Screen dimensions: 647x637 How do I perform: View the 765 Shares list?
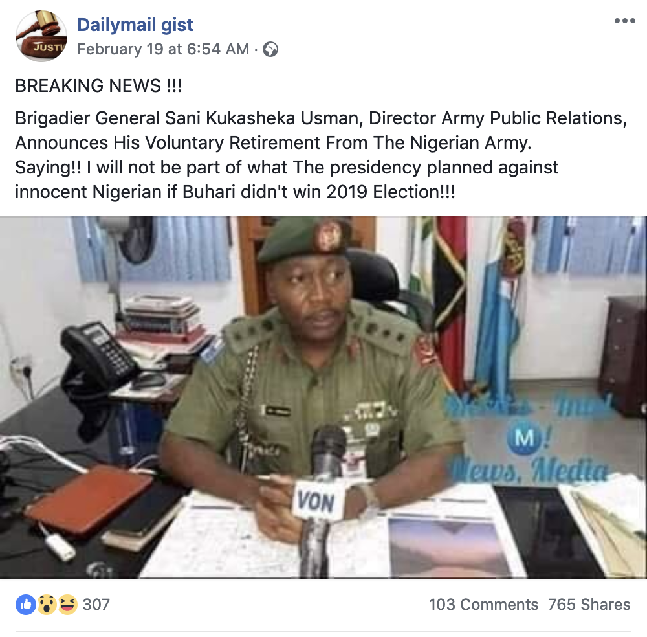click(x=589, y=605)
